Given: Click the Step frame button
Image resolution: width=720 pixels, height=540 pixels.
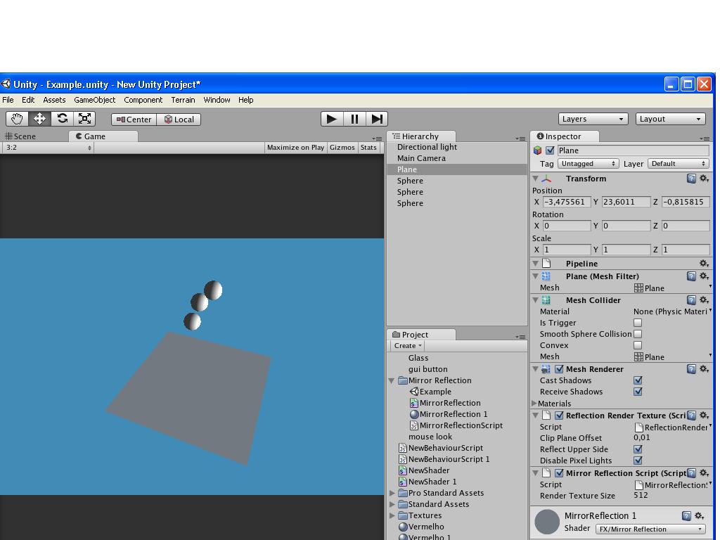Looking at the screenshot, I should pyautogui.click(x=378, y=118).
